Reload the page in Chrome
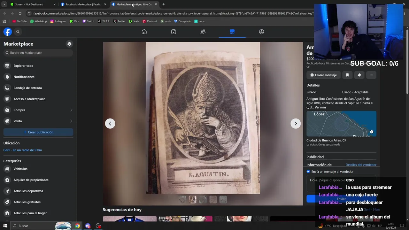This screenshot has width=409, height=230. pyautogui.click(x=20, y=13)
